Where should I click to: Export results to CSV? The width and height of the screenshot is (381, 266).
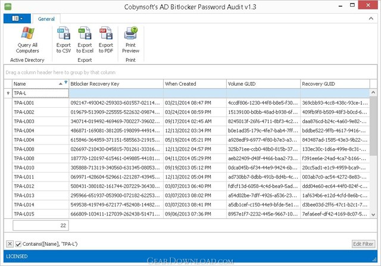click(x=64, y=40)
